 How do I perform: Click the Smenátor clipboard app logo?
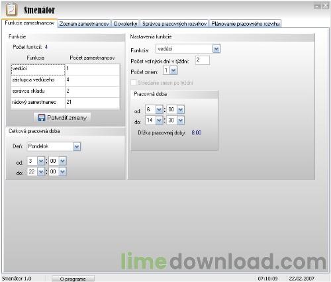coord(11,9)
